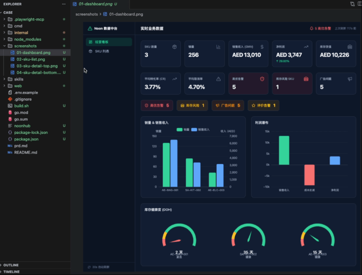
Task: Click the shield icon on 高优告警 card
Action: 262,79
